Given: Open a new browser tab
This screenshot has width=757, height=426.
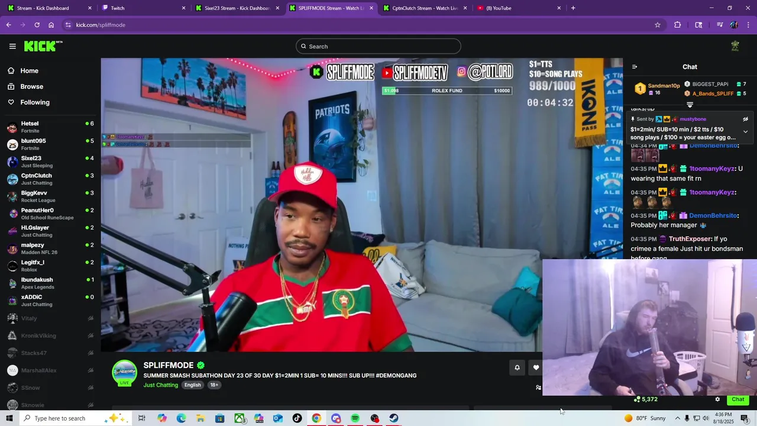Looking at the screenshot, I should pos(573,8).
